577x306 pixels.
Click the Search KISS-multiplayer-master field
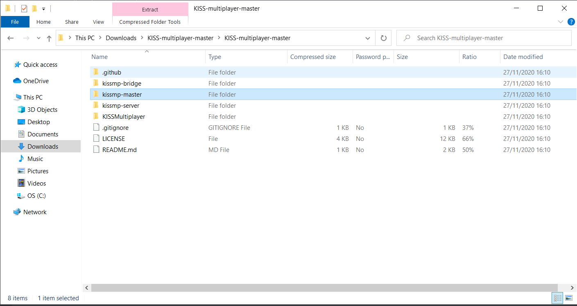(x=484, y=38)
